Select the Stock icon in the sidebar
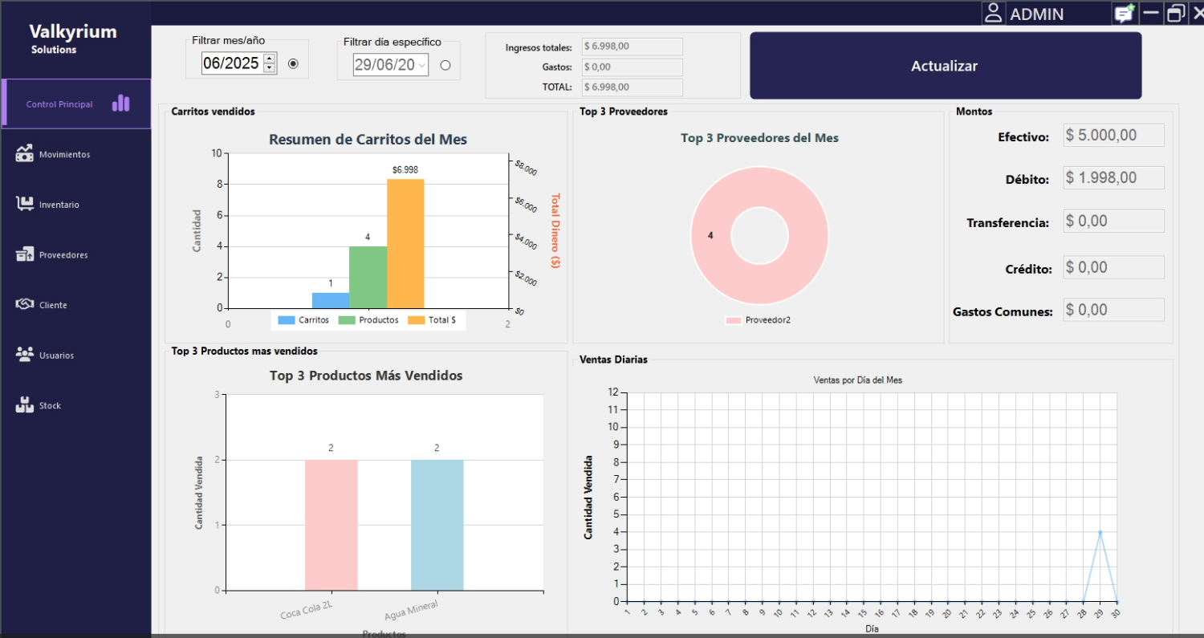This screenshot has height=638, width=1204. [x=24, y=404]
